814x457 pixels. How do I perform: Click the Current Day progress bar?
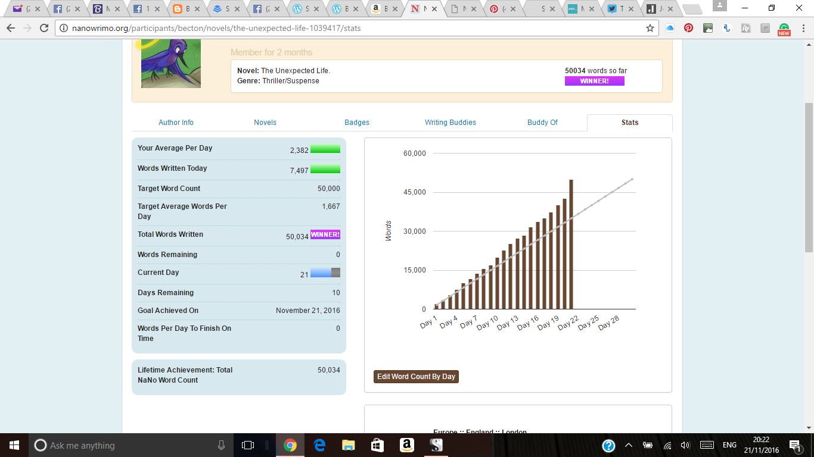[x=325, y=273]
